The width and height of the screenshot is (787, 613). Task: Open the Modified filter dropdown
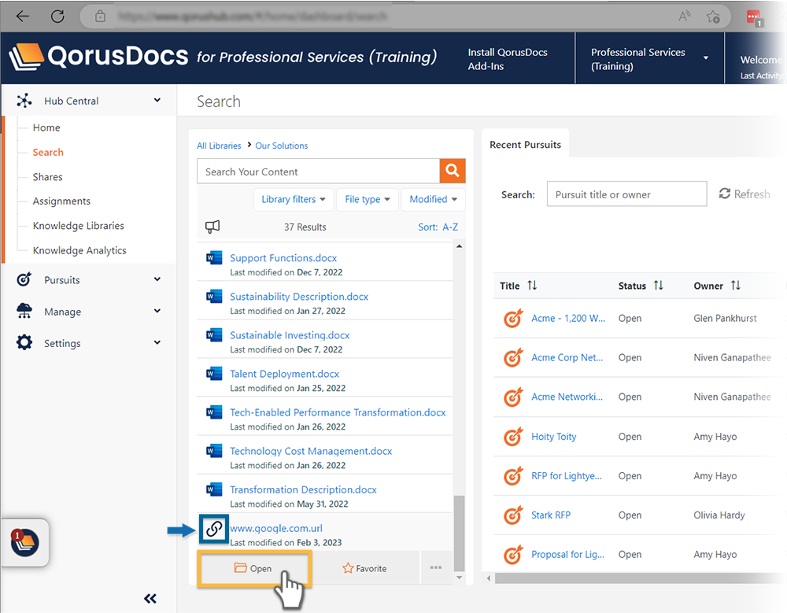coord(433,199)
